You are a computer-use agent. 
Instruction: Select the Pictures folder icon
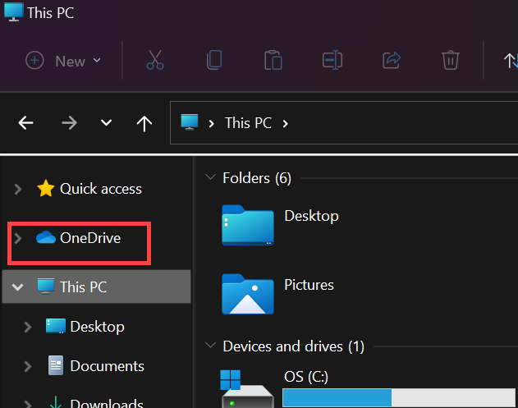[x=248, y=294]
